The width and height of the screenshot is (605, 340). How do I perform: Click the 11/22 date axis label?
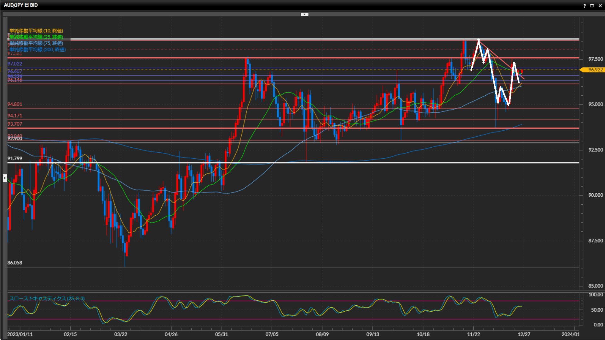click(473, 334)
